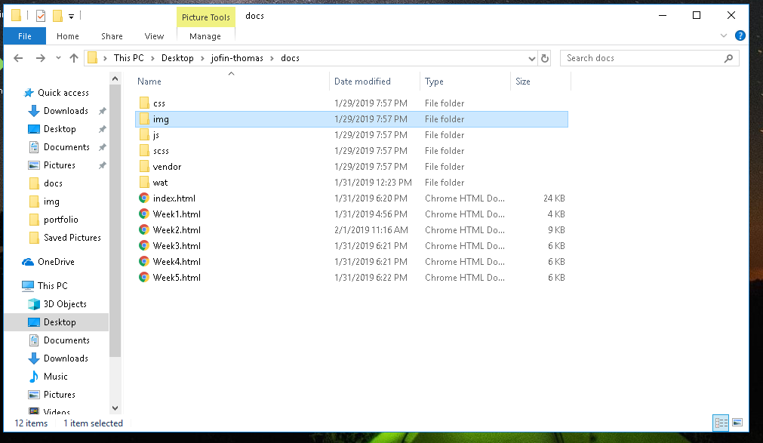Open the Share ribbon tab
The image size is (763, 443).
[112, 36]
